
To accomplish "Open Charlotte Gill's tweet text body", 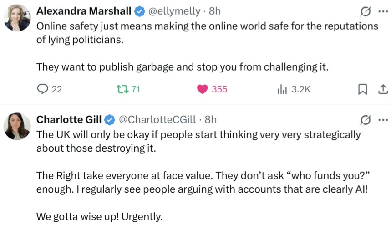I will [203, 175].
